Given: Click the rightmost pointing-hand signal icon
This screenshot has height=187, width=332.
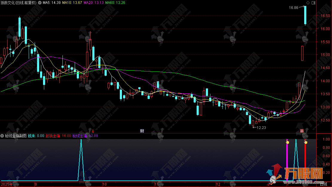Looking at the screenshot, I should pyautogui.click(x=306, y=142).
